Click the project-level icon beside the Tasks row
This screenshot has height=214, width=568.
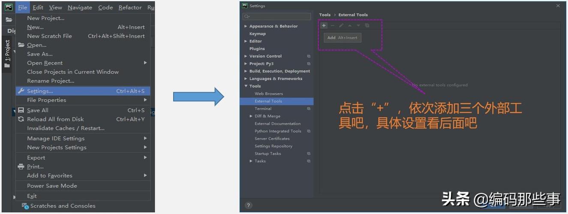[309, 161]
